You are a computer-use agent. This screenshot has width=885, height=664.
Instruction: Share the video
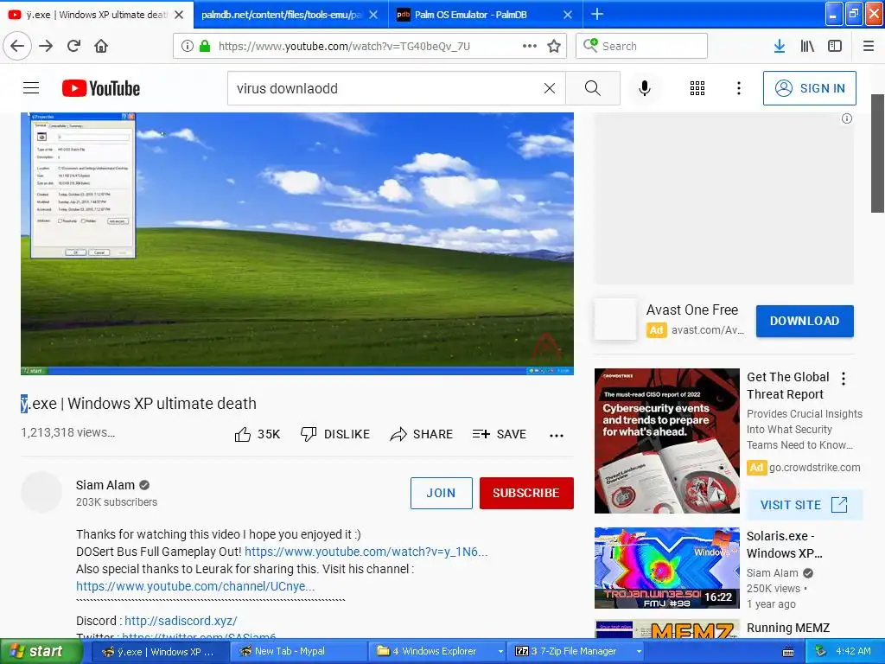[x=422, y=434]
